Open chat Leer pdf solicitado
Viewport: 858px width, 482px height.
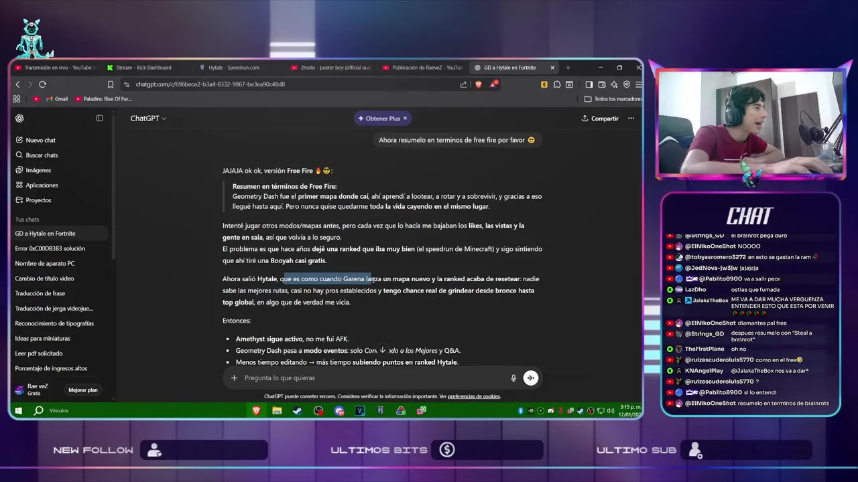(60, 353)
